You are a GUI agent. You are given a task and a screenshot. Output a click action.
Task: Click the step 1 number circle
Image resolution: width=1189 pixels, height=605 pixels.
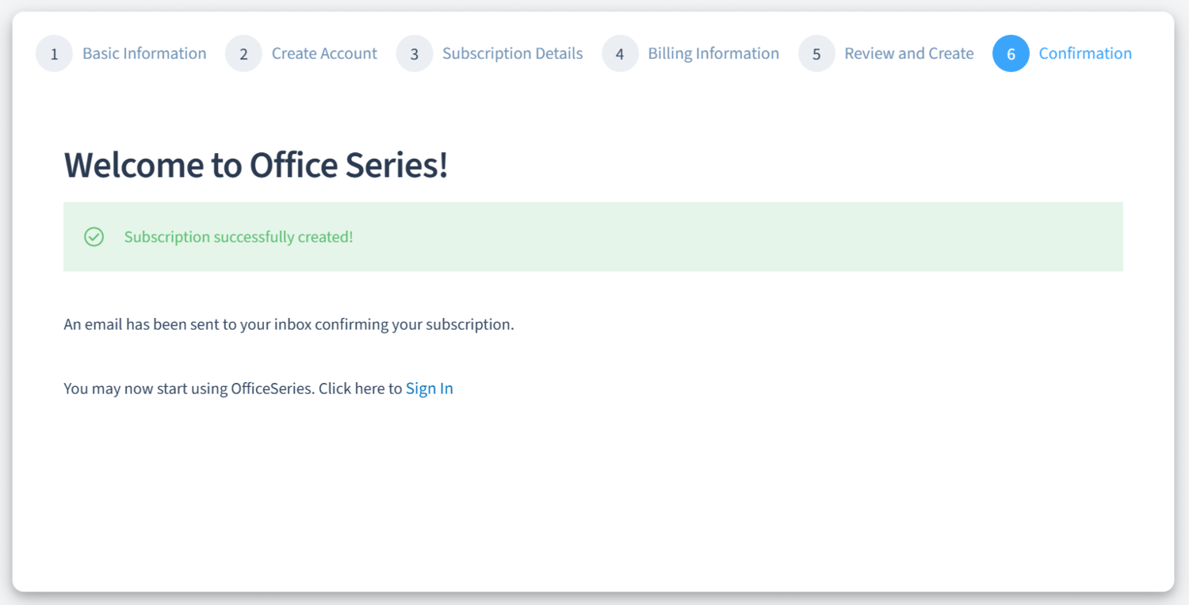pos(54,54)
